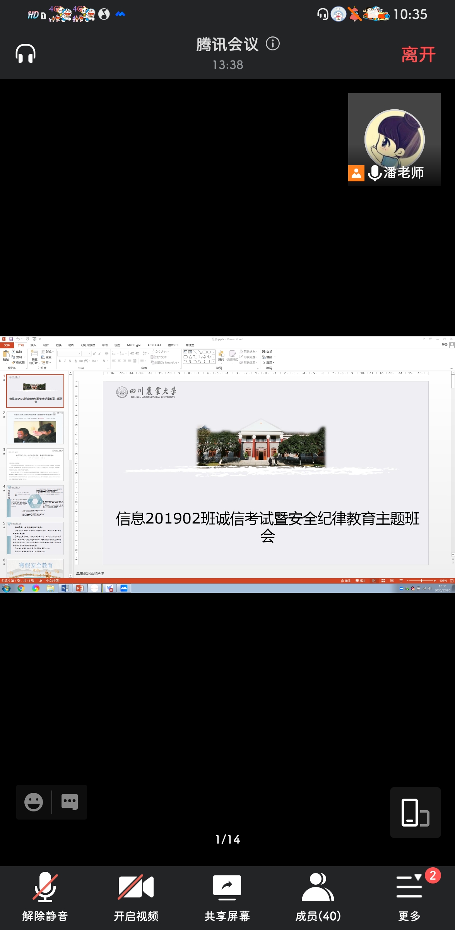Toggle bold formatting B in ribbon

tap(60, 361)
